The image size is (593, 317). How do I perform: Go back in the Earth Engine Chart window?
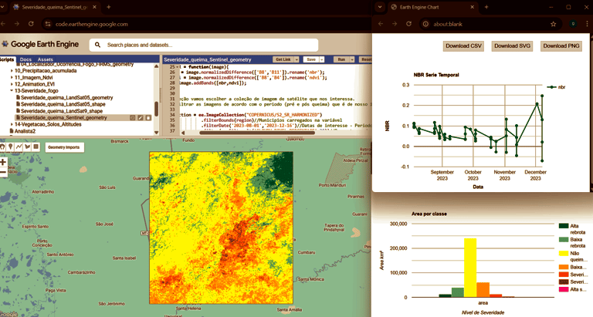(381, 24)
